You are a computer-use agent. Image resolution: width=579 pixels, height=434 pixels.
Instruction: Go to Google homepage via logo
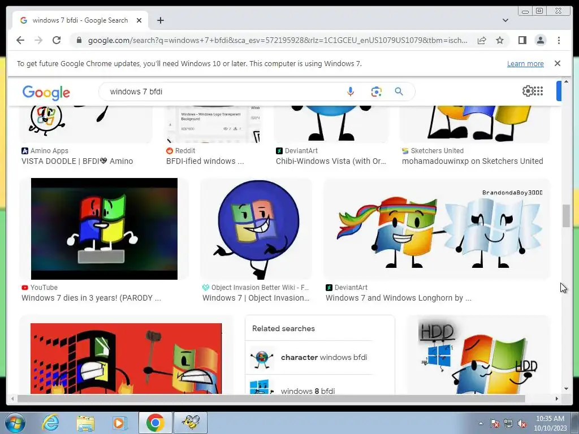point(46,93)
